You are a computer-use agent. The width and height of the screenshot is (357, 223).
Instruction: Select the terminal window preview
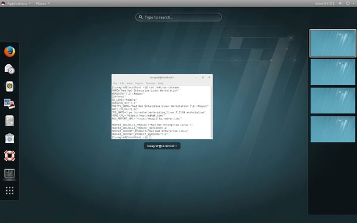[x=162, y=106]
